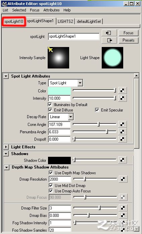The height and width of the screenshot is (234, 142).
Task: Click the light Color swatch
Action: (x=59, y=91)
